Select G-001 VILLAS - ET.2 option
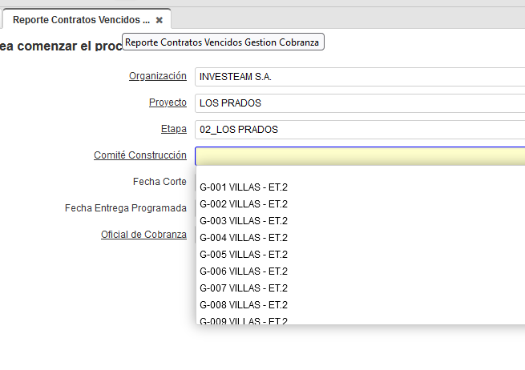Screen dimensions: 525x370 point(244,187)
